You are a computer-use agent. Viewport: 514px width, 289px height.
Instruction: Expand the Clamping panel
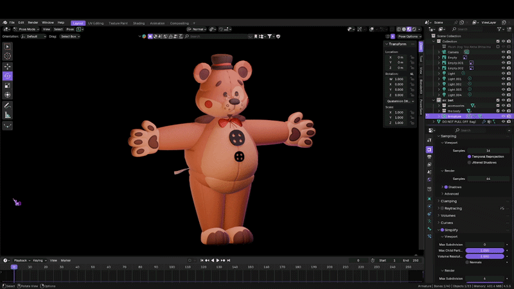[x=448, y=201]
